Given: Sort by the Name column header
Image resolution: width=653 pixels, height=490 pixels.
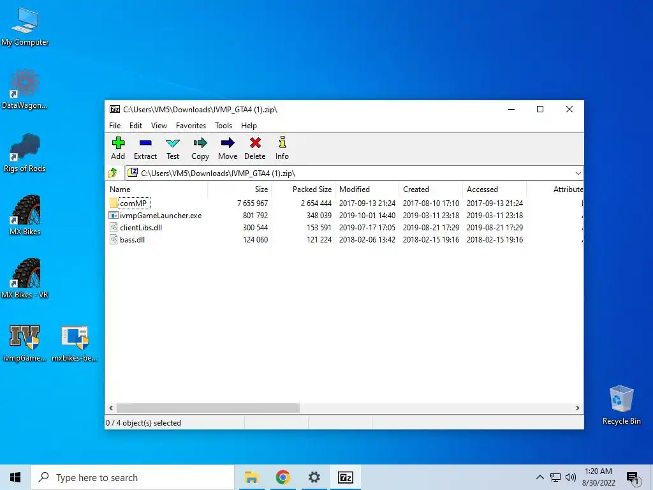Looking at the screenshot, I should (157, 189).
